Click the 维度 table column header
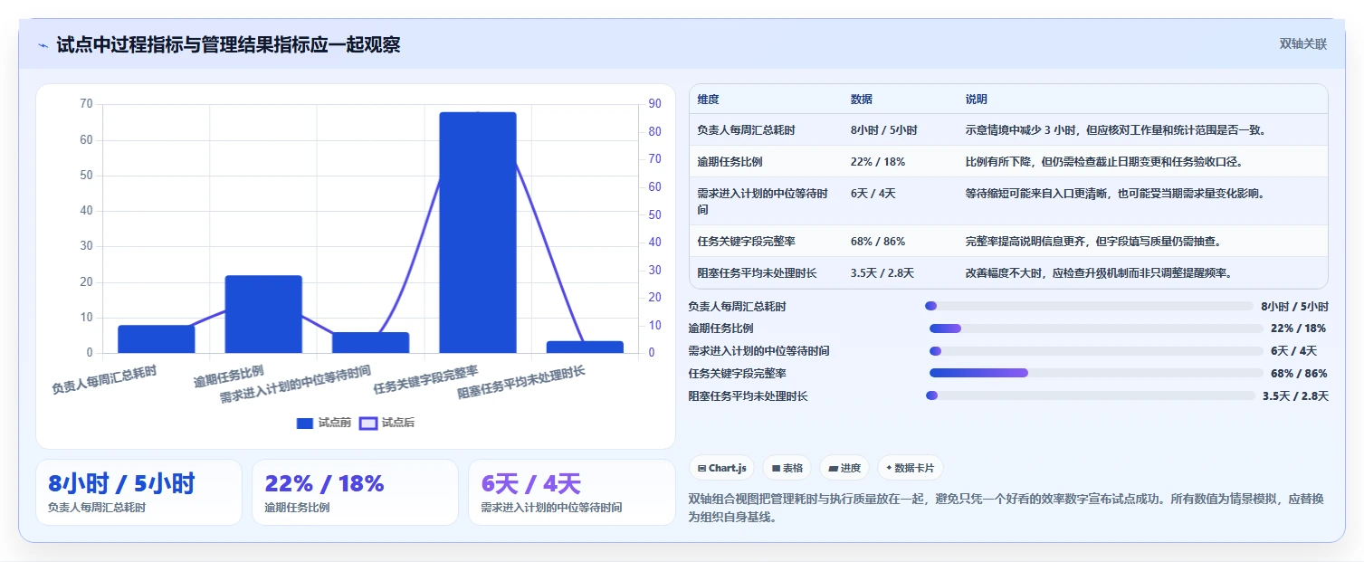Viewport: 1364px width, 562px height. click(709, 100)
